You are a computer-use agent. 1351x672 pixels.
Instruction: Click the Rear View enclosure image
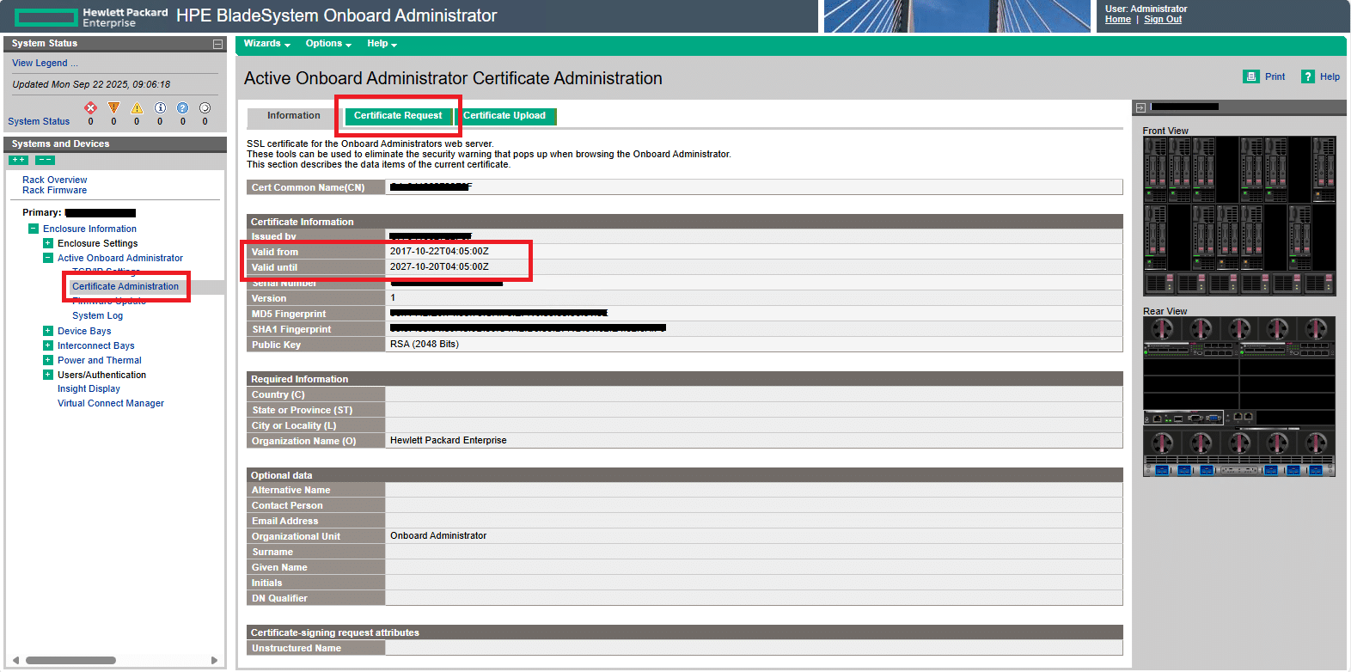point(1238,396)
